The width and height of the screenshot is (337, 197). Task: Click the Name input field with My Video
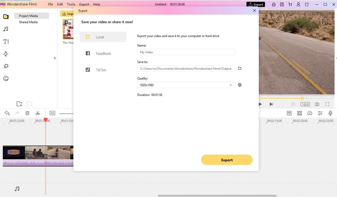pyautogui.click(x=186, y=52)
